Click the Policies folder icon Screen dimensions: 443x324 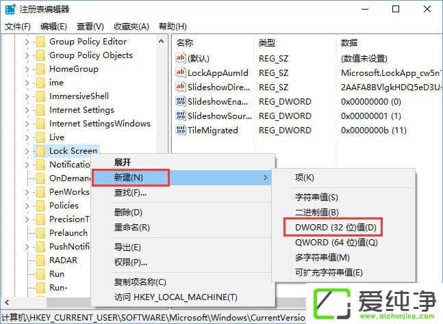(40, 206)
